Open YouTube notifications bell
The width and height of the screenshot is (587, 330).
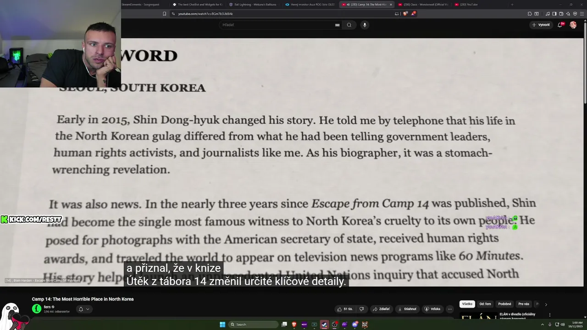click(x=560, y=25)
